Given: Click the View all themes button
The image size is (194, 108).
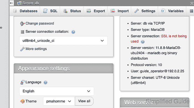Looking at the screenshot, I should 84,101.
